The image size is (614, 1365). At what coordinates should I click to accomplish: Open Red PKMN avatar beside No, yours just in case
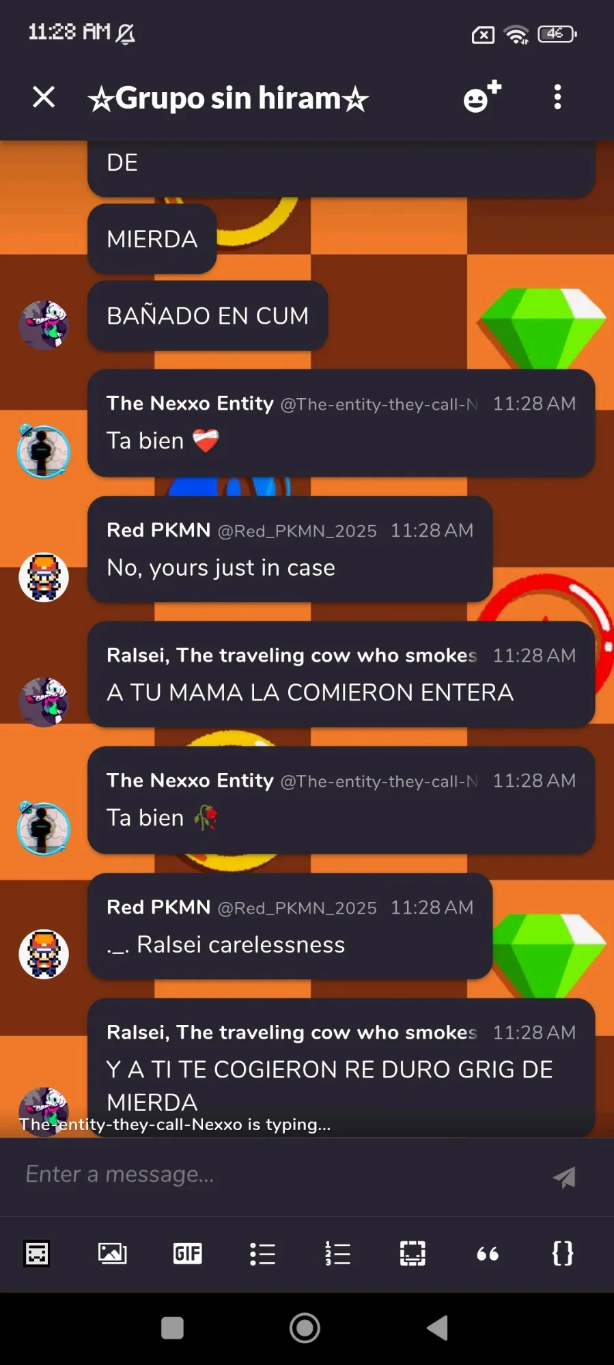pos(44,577)
